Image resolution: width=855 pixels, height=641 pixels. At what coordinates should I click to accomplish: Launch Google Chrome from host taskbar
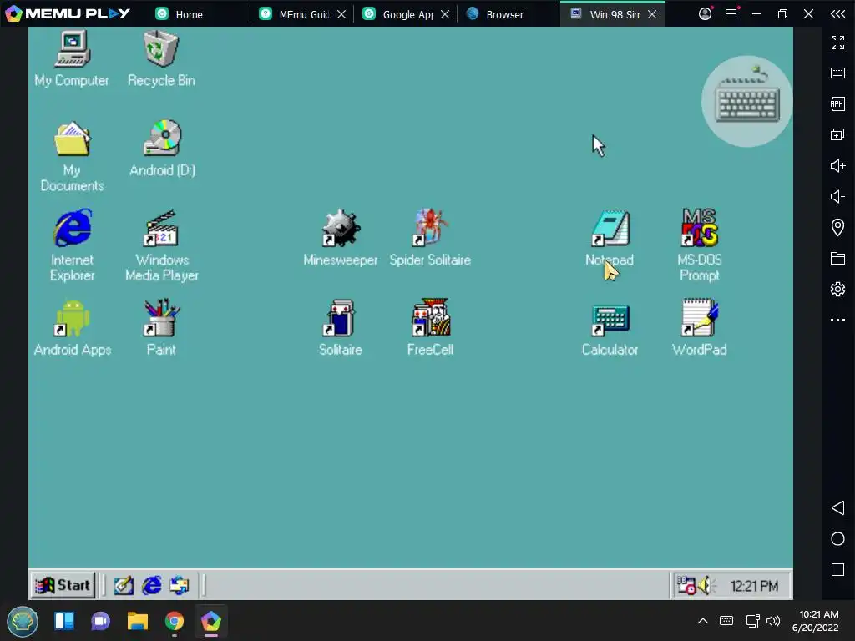click(175, 621)
